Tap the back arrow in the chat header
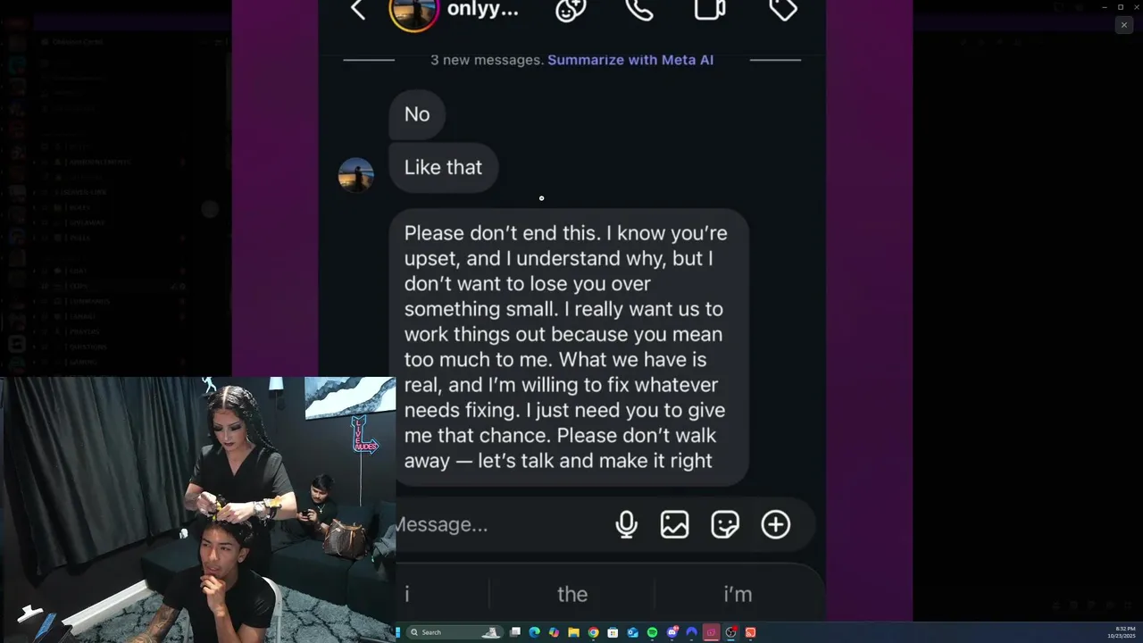This screenshot has width=1143, height=643. [x=358, y=10]
